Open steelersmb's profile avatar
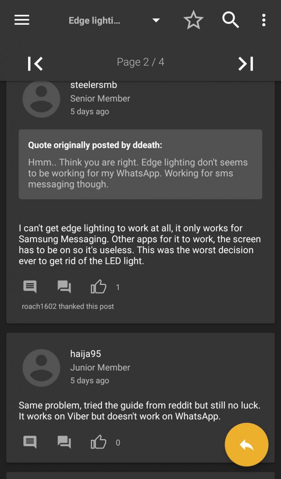This screenshot has width=281, height=479. coord(41,99)
